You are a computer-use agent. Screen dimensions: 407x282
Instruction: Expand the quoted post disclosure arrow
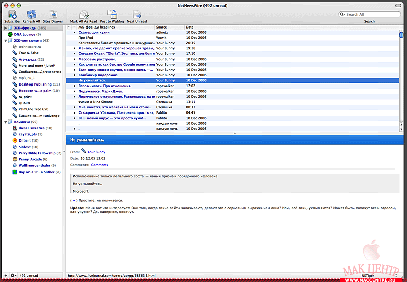coord(74,200)
